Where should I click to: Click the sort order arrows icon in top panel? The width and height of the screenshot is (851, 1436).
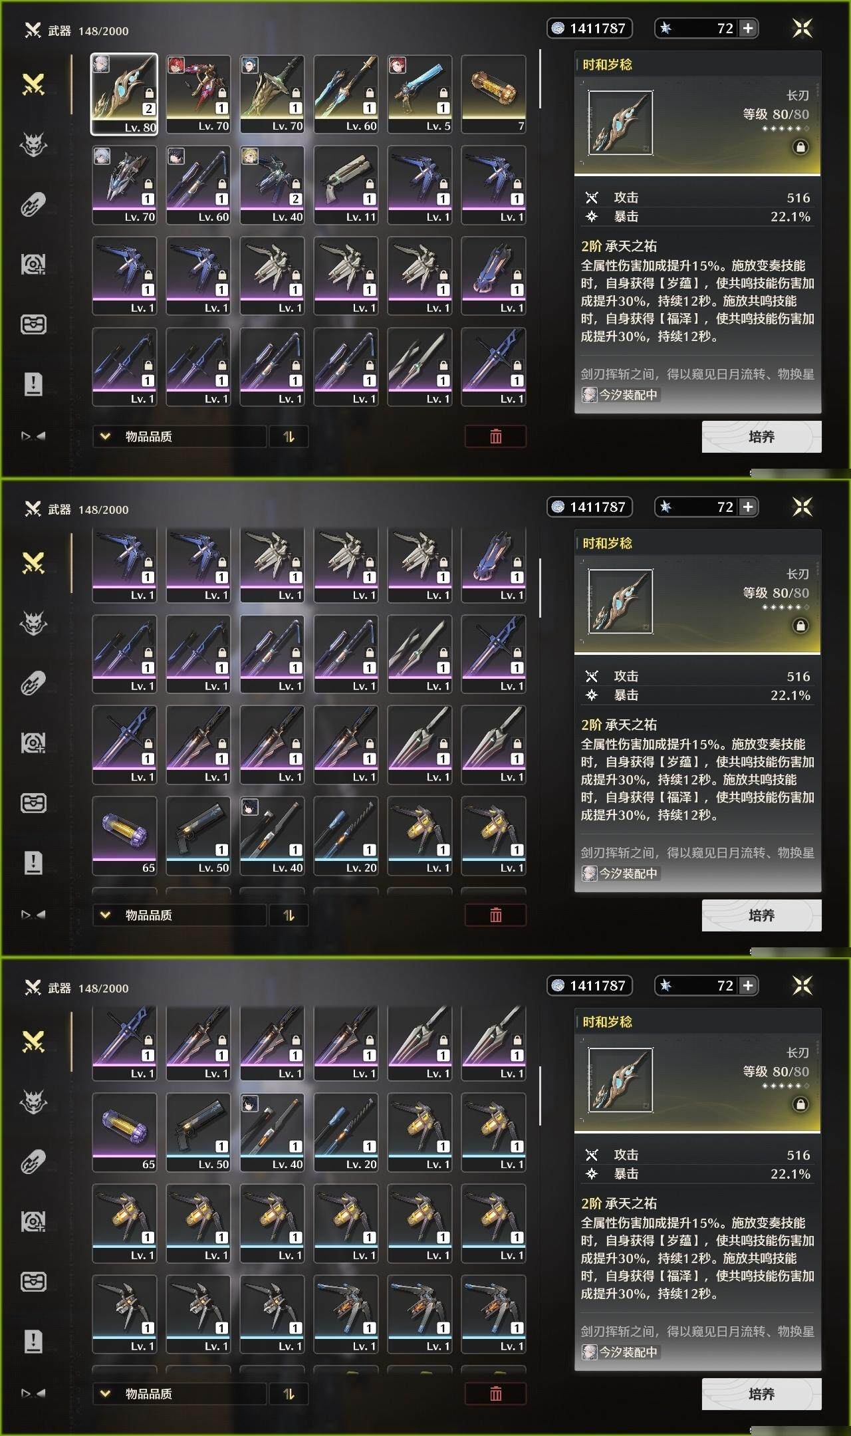pyautogui.click(x=289, y=437)
